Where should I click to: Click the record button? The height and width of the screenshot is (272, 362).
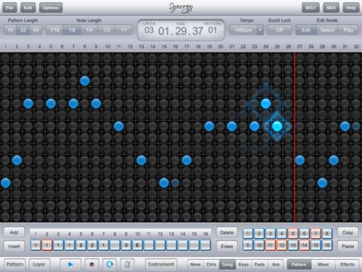pyautogui.click(x=92, y=264)
